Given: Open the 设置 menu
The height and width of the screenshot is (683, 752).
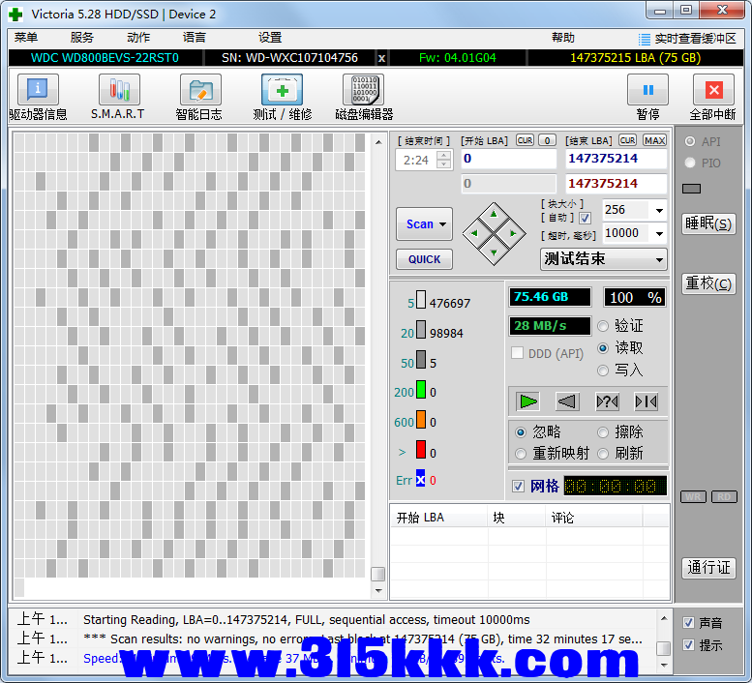Looking at the screenshot, I should 269,38.
